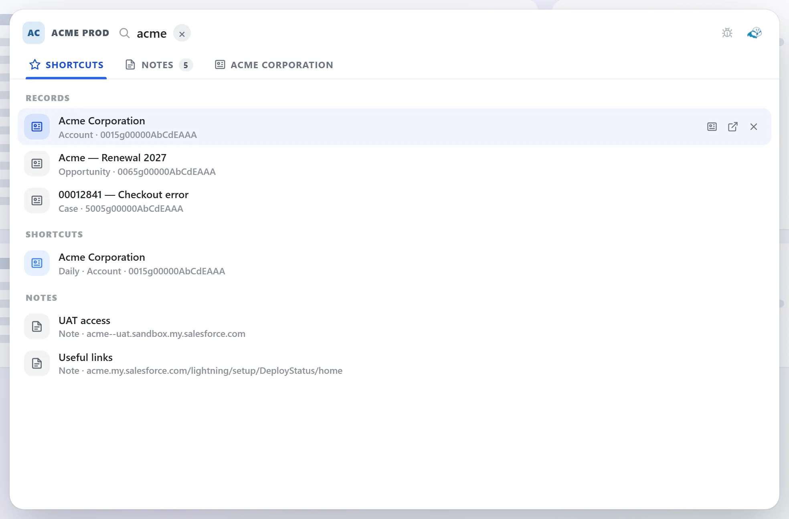Click the Daily Acme Corporation shortcut icon
Viewport: 789px width, 519px height.
[x=37, y=263]
